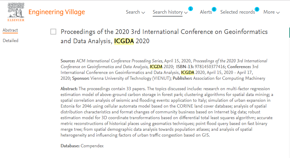The image size is (290, 158).
Task: Click the Elsevier tree logo
Action: [16, 10]
